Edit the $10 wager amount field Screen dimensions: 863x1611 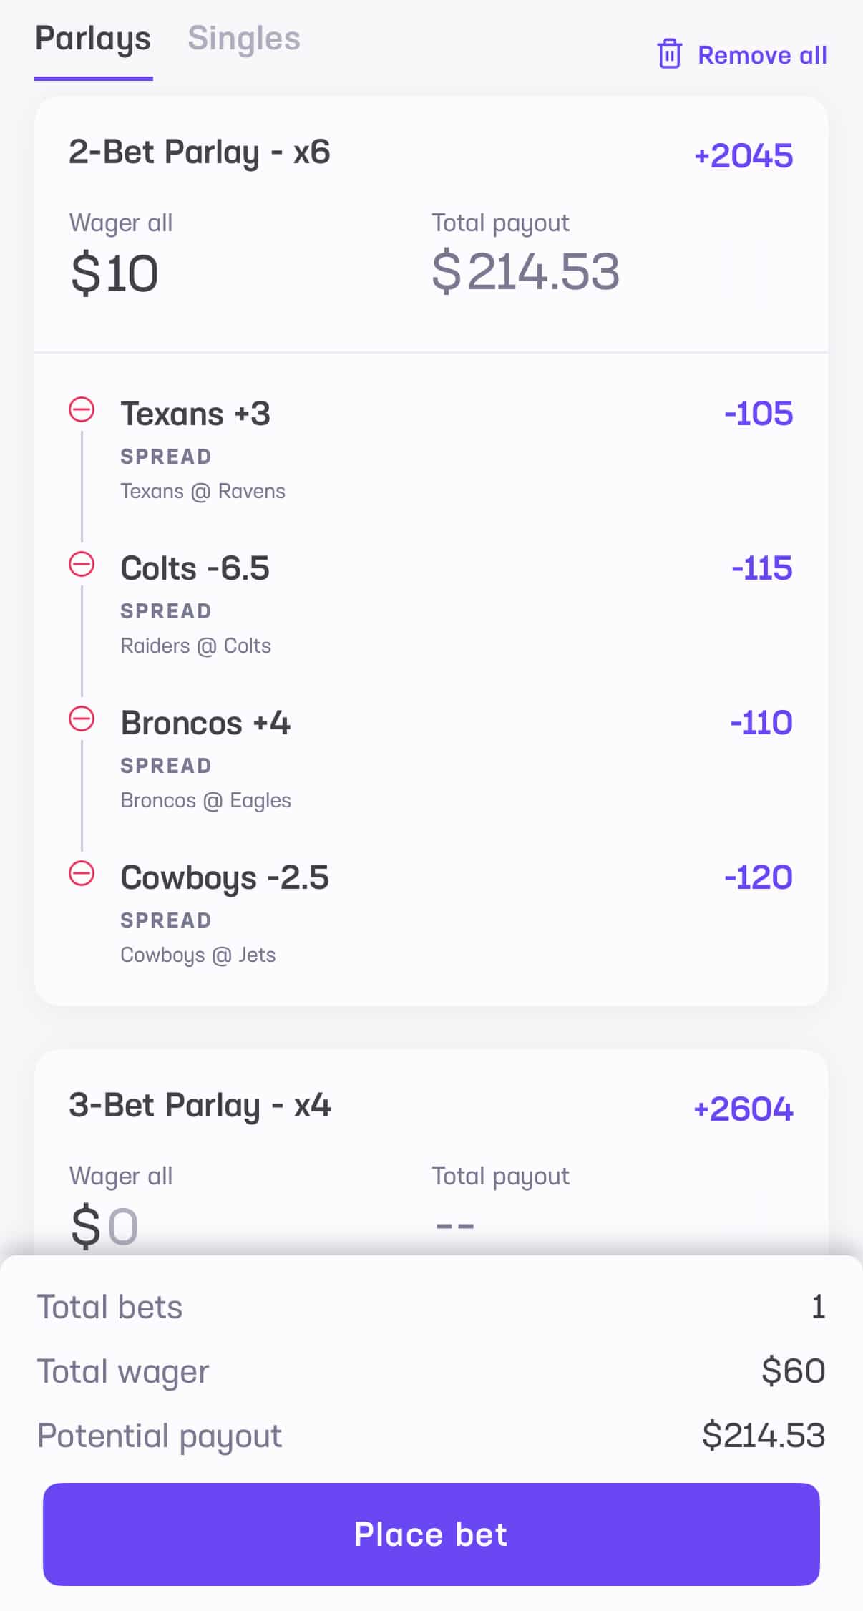click(114, 273)
